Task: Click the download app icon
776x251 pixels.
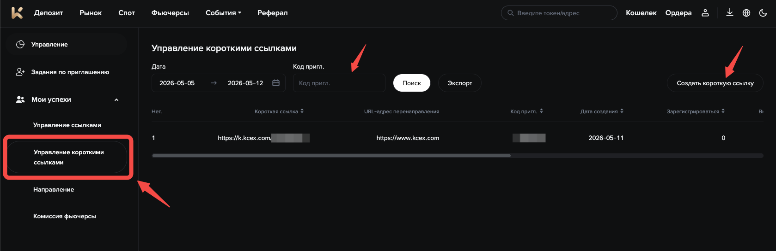Action: tap(730, 12)
